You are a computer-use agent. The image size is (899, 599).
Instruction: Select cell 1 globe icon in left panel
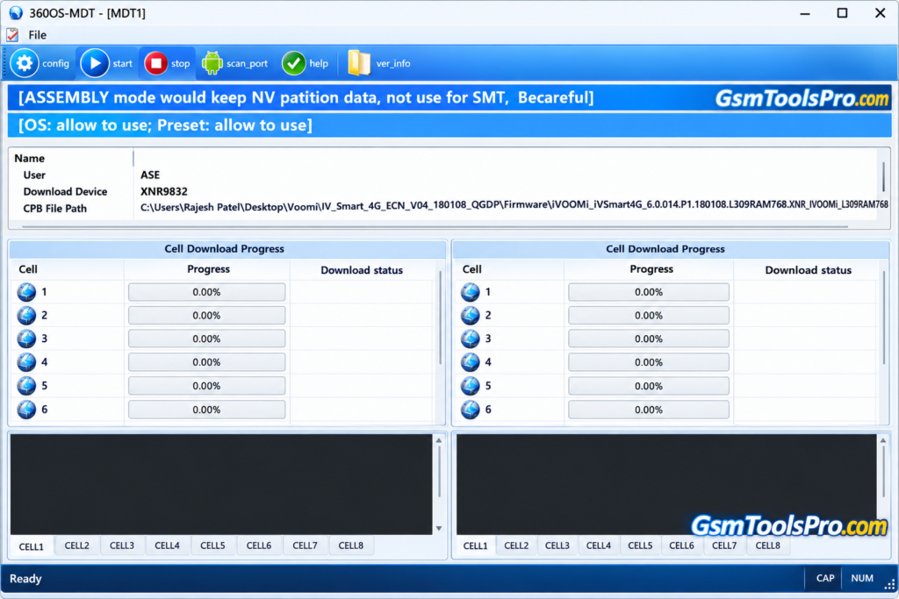26,292
